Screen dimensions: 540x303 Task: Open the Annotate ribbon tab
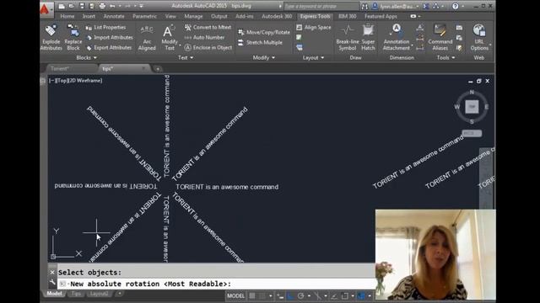(114, 16)
